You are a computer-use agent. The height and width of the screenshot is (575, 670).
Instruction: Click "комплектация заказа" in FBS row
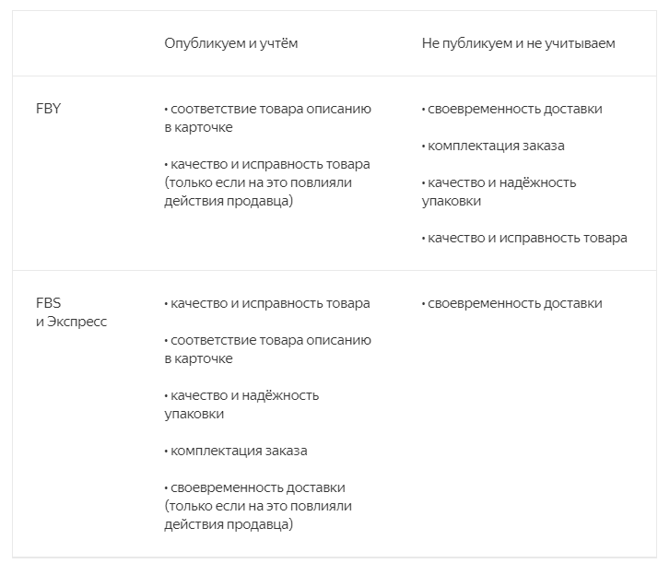pyautogui.click(x=236, y=451)
